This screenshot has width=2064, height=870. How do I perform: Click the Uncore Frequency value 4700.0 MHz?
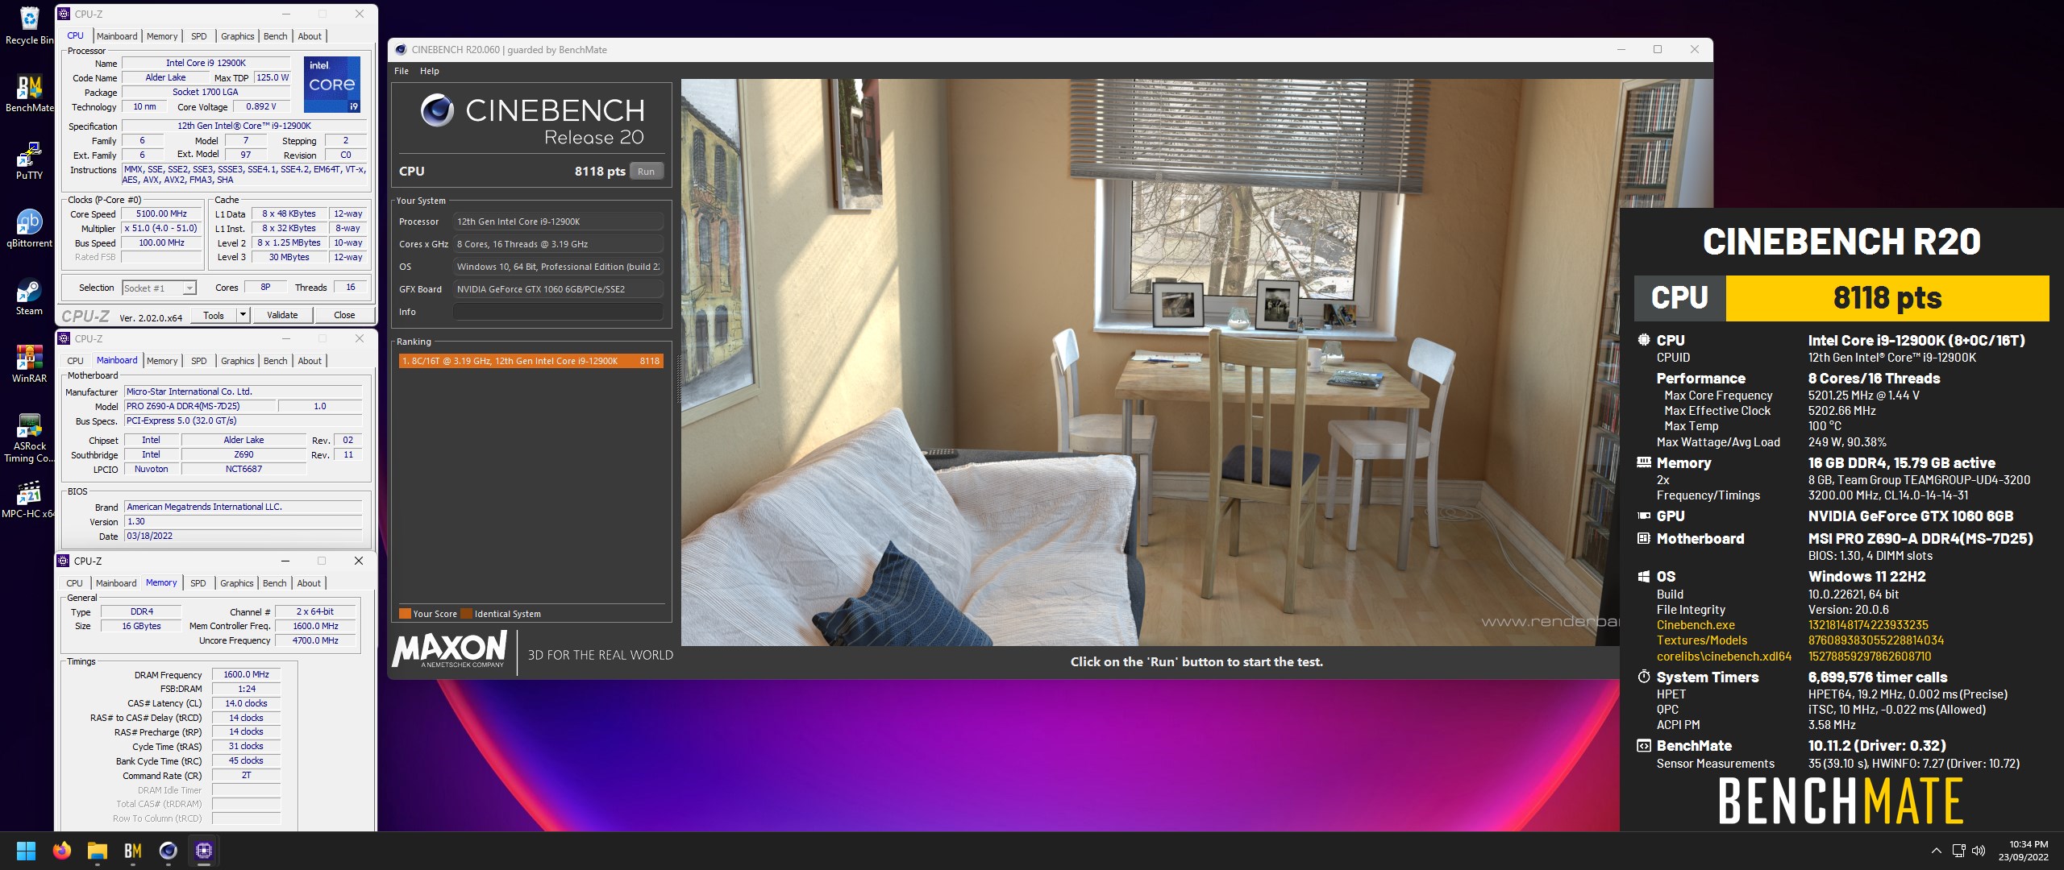(x=315, y=640)
